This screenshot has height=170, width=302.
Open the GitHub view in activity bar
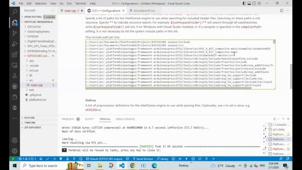click(x=15, y=86)
